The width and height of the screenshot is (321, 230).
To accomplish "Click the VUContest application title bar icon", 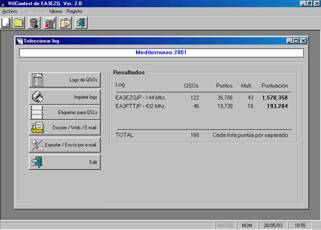I will (x=3, y=4).
